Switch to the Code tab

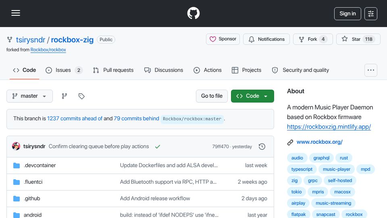coord(25,70)
